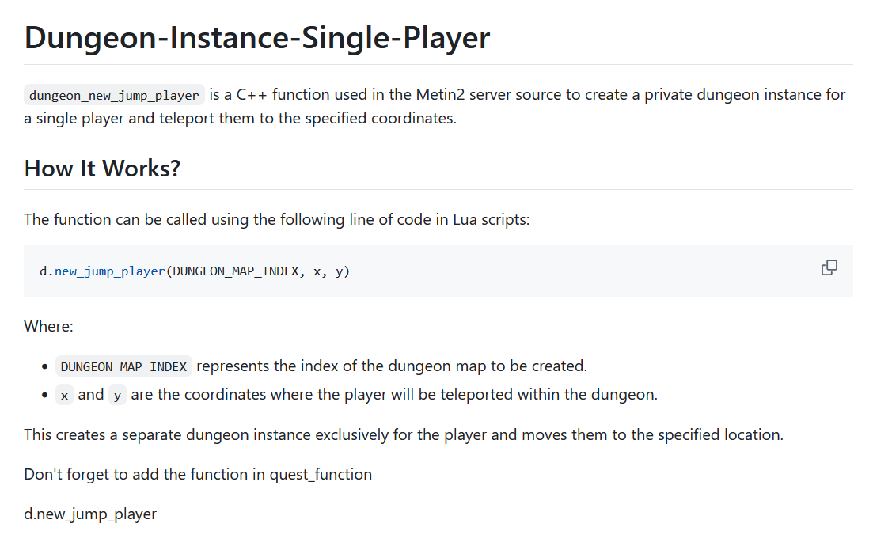Click the Dungeon-Instance-Single-Player page title
Screen dimensions: 873x546
pos(257,38)
